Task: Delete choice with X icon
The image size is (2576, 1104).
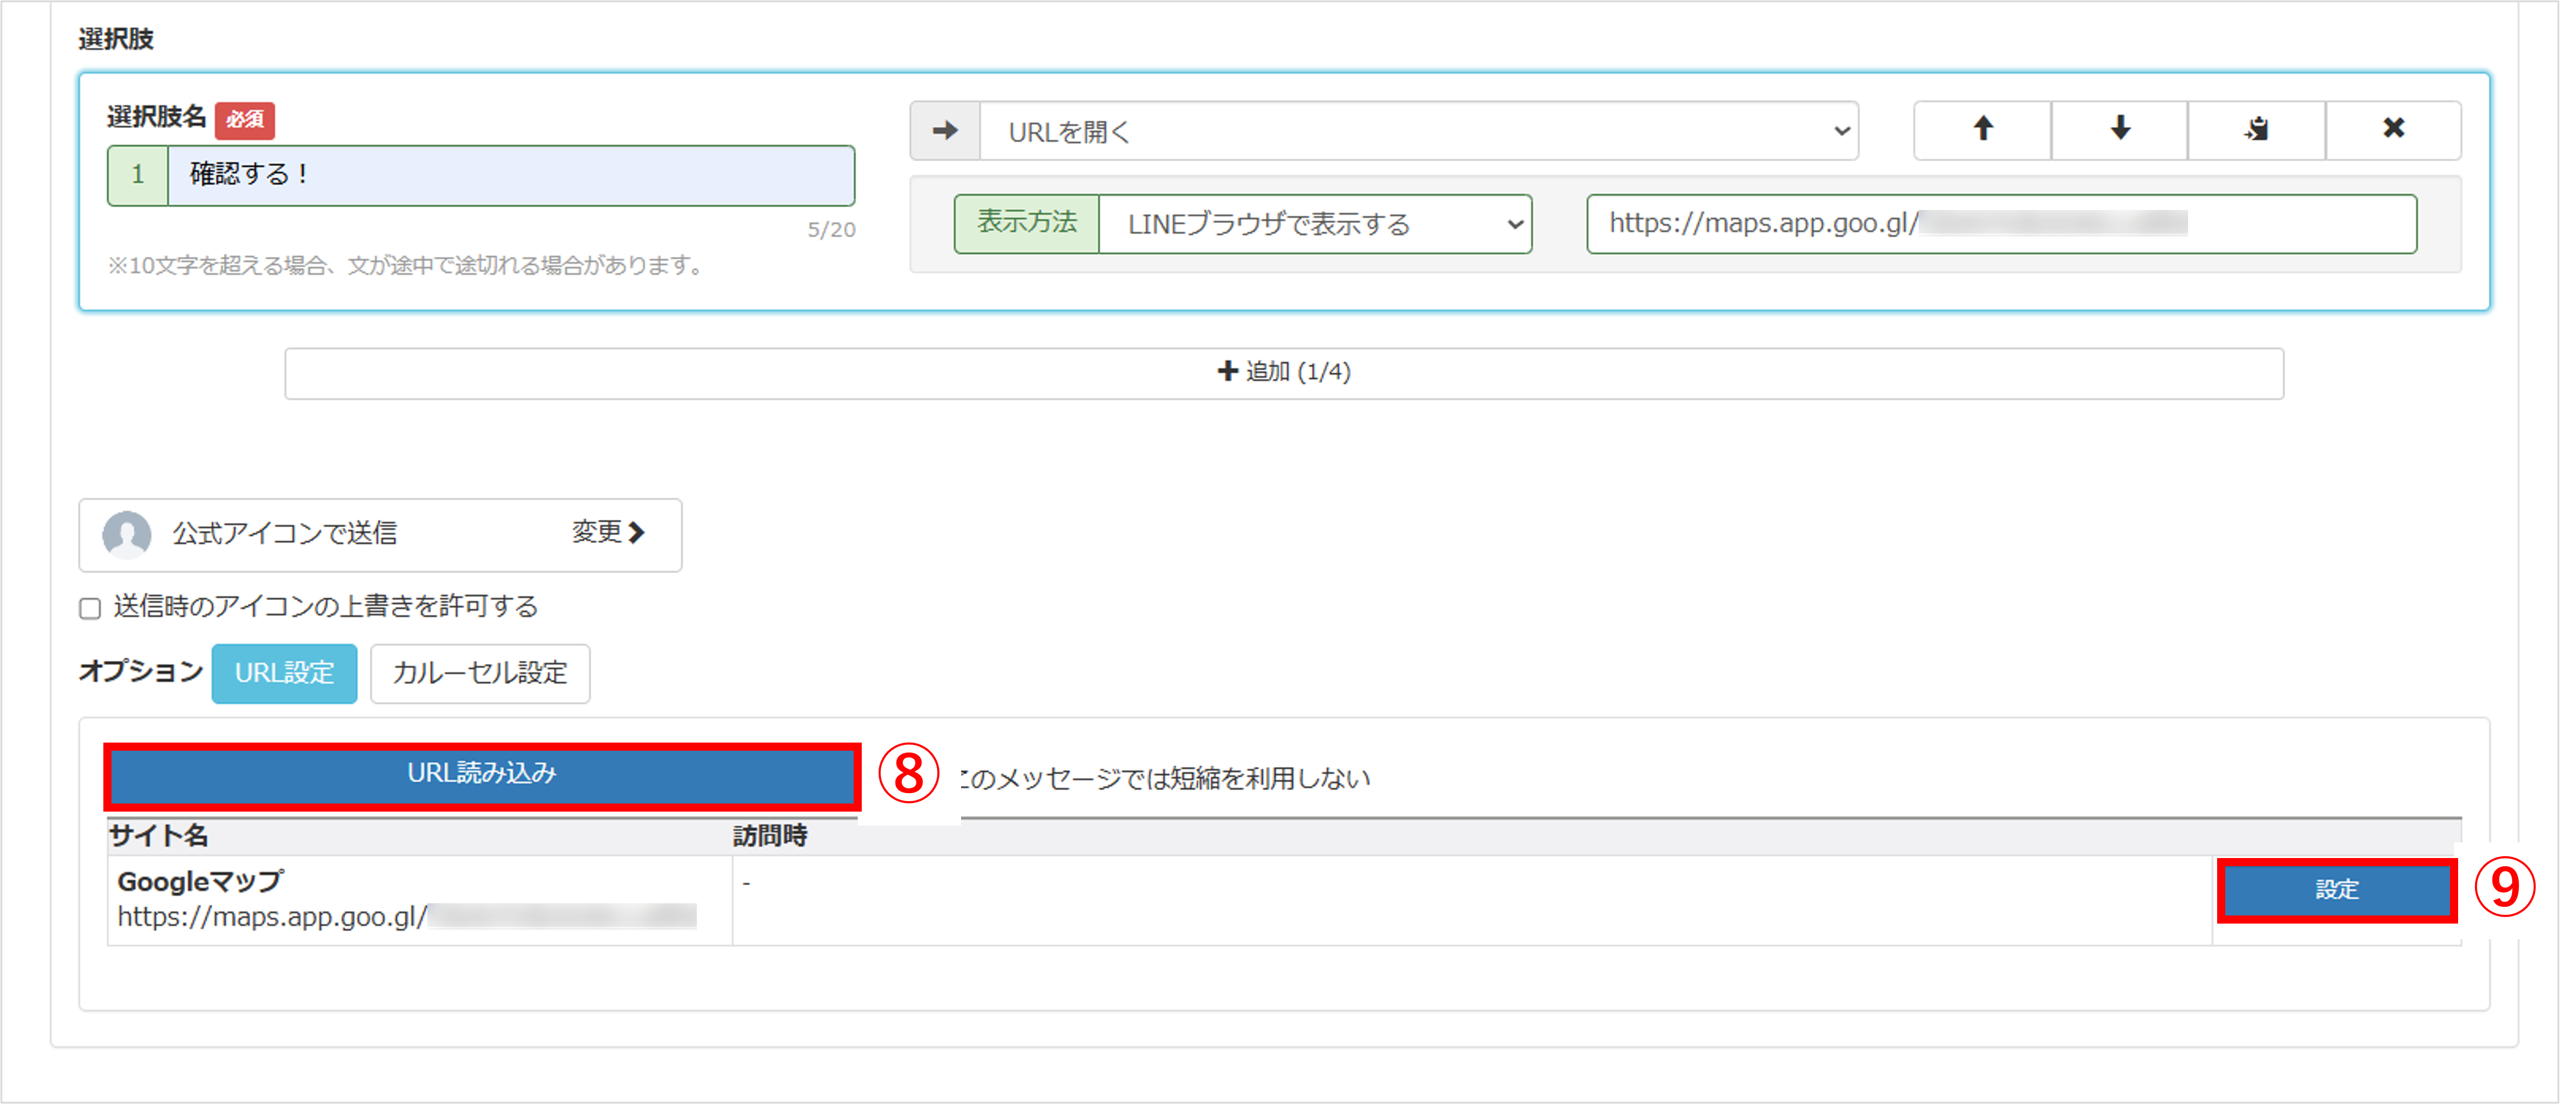Action: tap(2393, 129)
